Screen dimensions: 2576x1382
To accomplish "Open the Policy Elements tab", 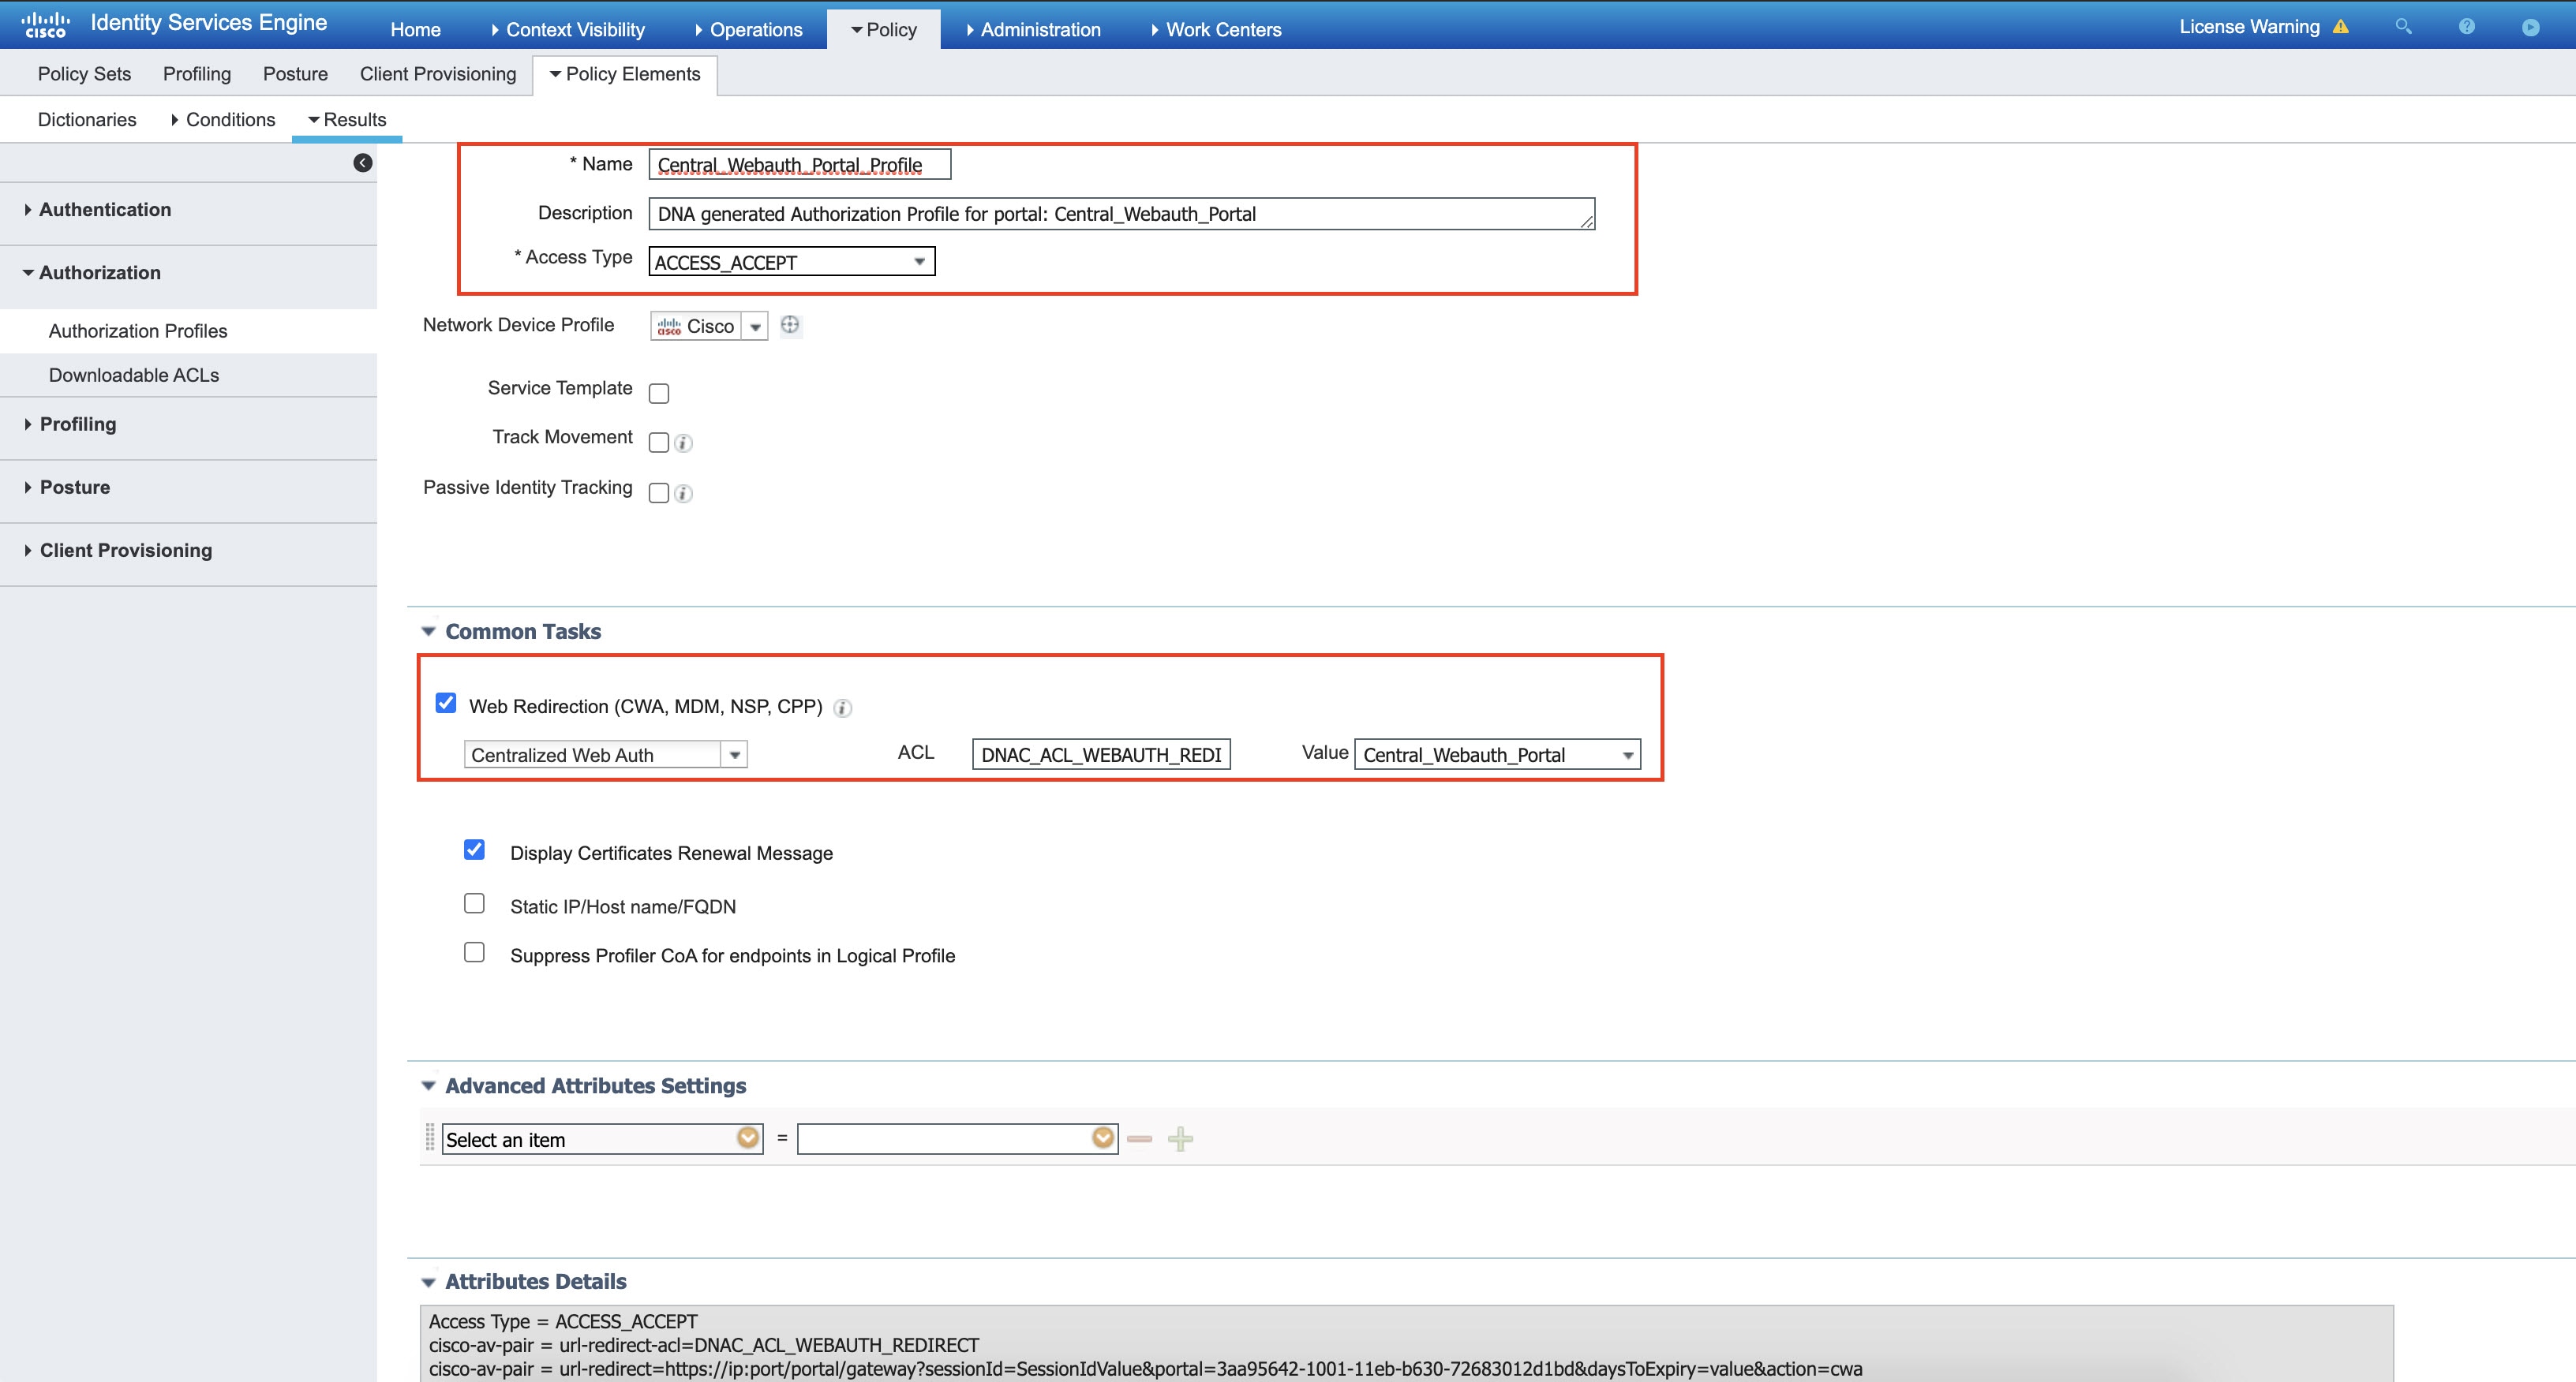I will tap(625, 74).
